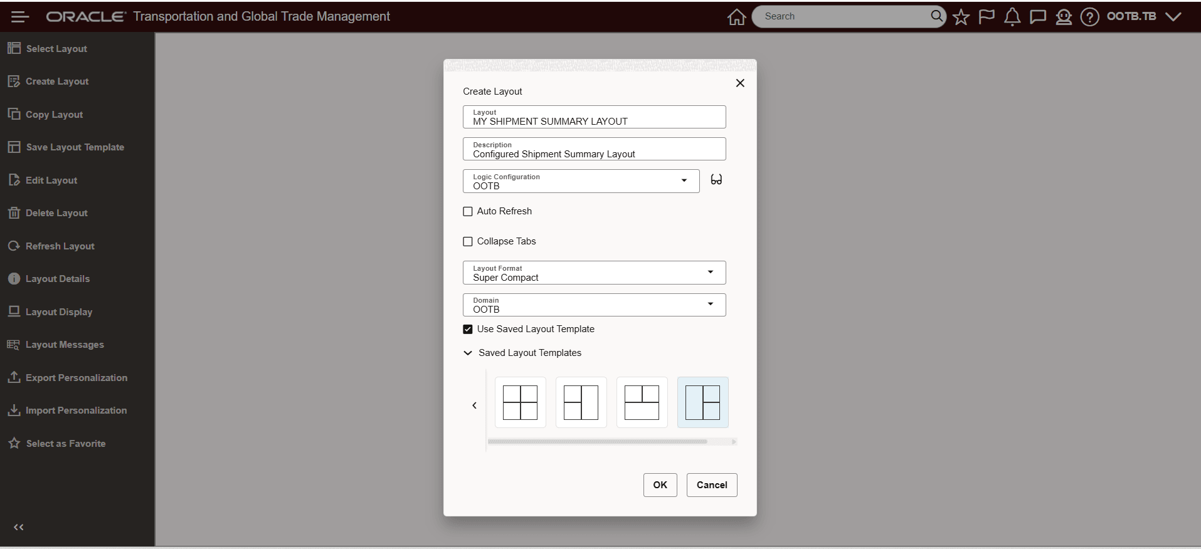Select template with wide bottom pane

click(642, 402)
